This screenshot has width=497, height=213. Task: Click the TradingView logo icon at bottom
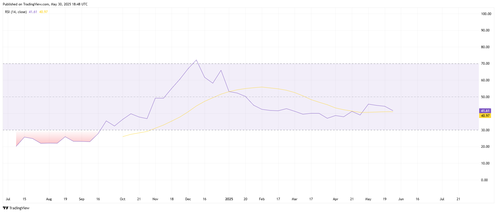click(x=5, y=208)
